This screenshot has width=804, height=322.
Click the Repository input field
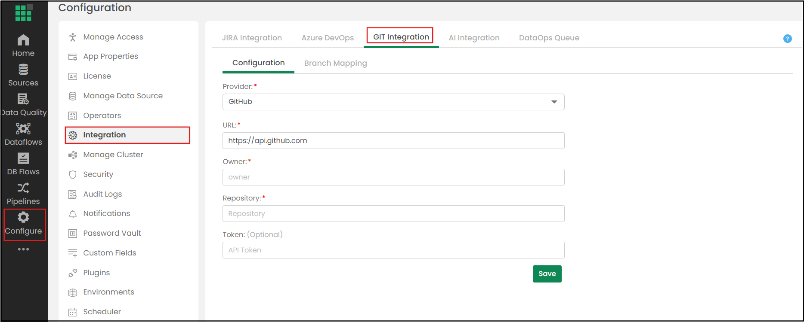pos(393,213)
